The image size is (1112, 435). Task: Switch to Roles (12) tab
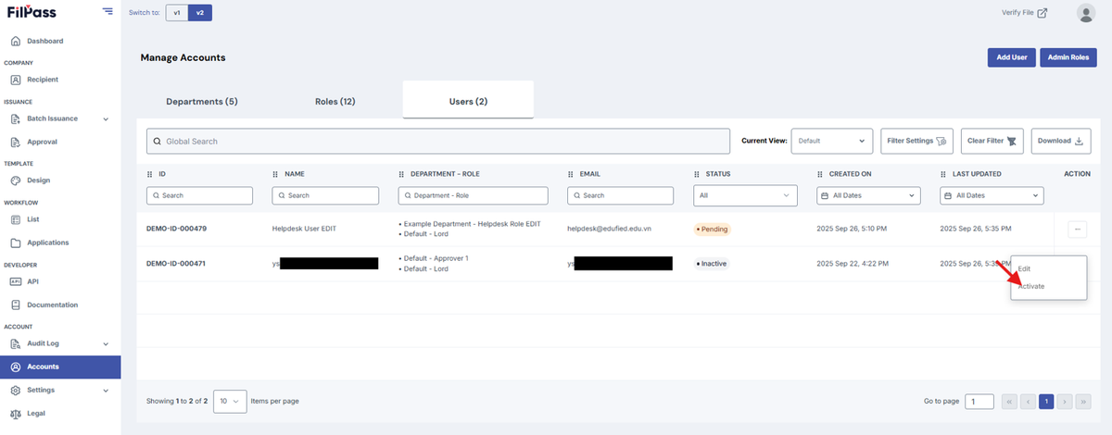pyautogui.click(x=335, y=101)
